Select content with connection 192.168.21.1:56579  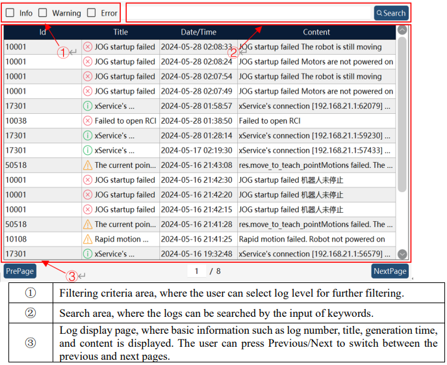pos(316,254)
